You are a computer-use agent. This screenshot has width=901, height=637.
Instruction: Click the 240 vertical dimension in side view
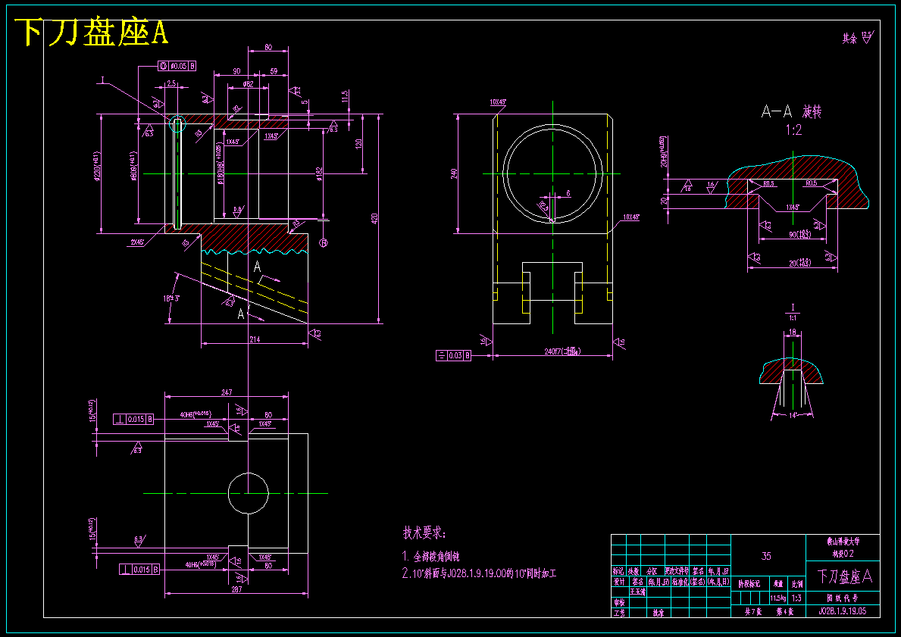pos(453,173)
